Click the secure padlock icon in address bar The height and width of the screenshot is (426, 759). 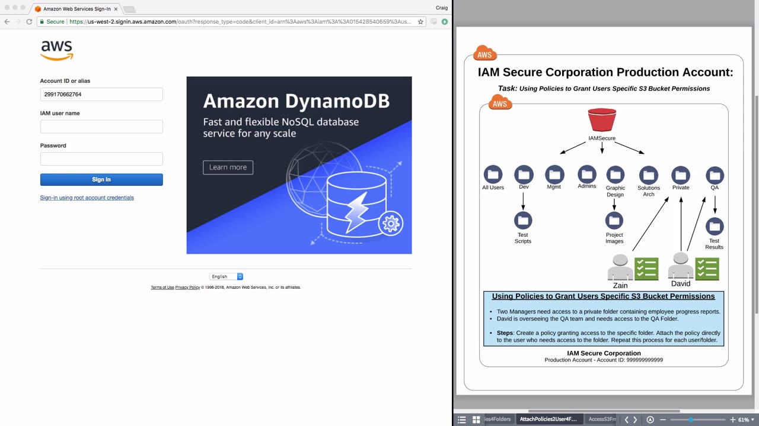pos(42,22)
